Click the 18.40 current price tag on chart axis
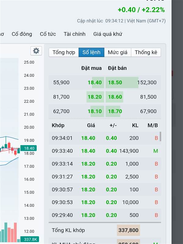Screen dimensions: 183x244 pyautogui.click(x=28, y=148)
